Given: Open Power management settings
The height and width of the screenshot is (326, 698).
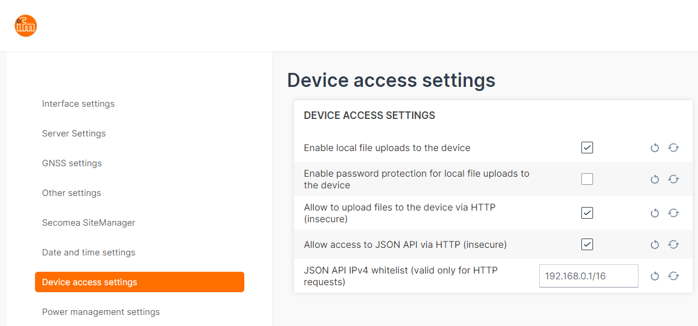Looking at the screenshot, I should click(101, 312).
